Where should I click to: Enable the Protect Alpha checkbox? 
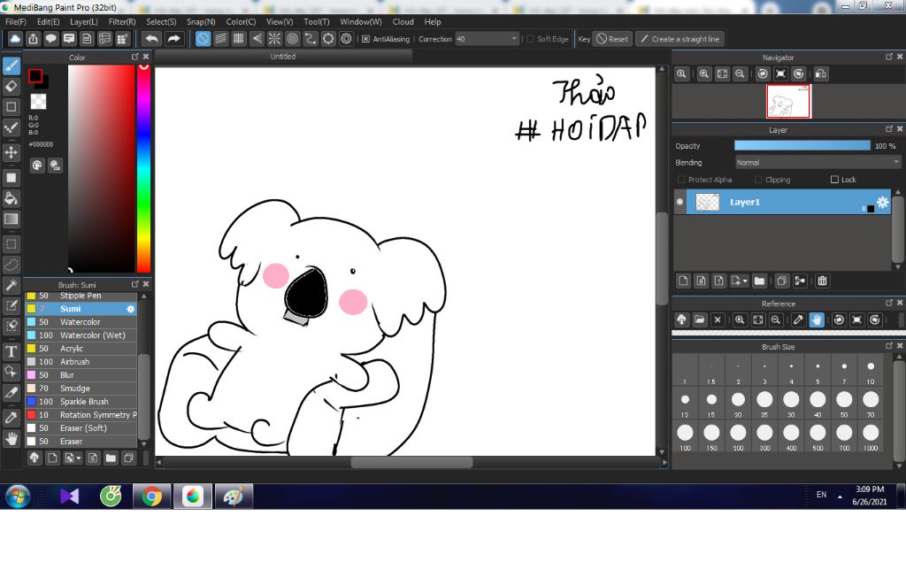(x=681, y=180)
